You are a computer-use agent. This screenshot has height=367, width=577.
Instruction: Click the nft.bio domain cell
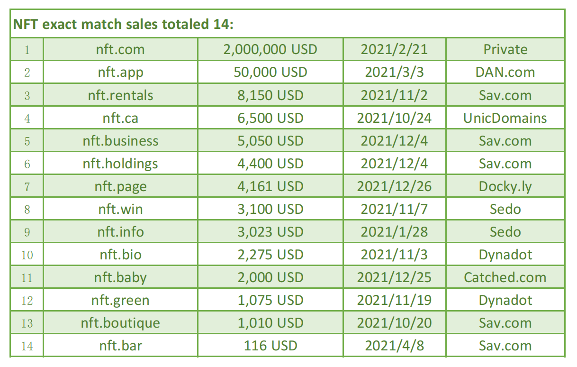coord(120,254)
